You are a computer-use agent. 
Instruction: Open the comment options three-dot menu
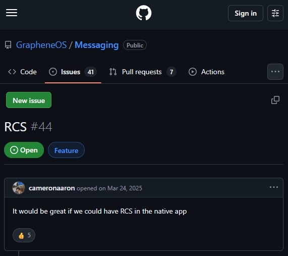click(x=274, y=187)
